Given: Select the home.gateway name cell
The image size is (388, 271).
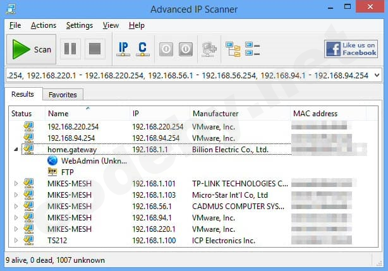Looking at the screenshot, I should 72,150.
